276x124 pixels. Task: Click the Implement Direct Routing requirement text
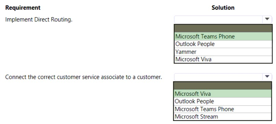39,20
